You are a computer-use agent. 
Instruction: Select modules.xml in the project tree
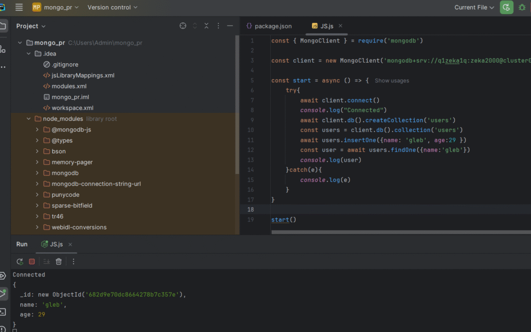65,86
